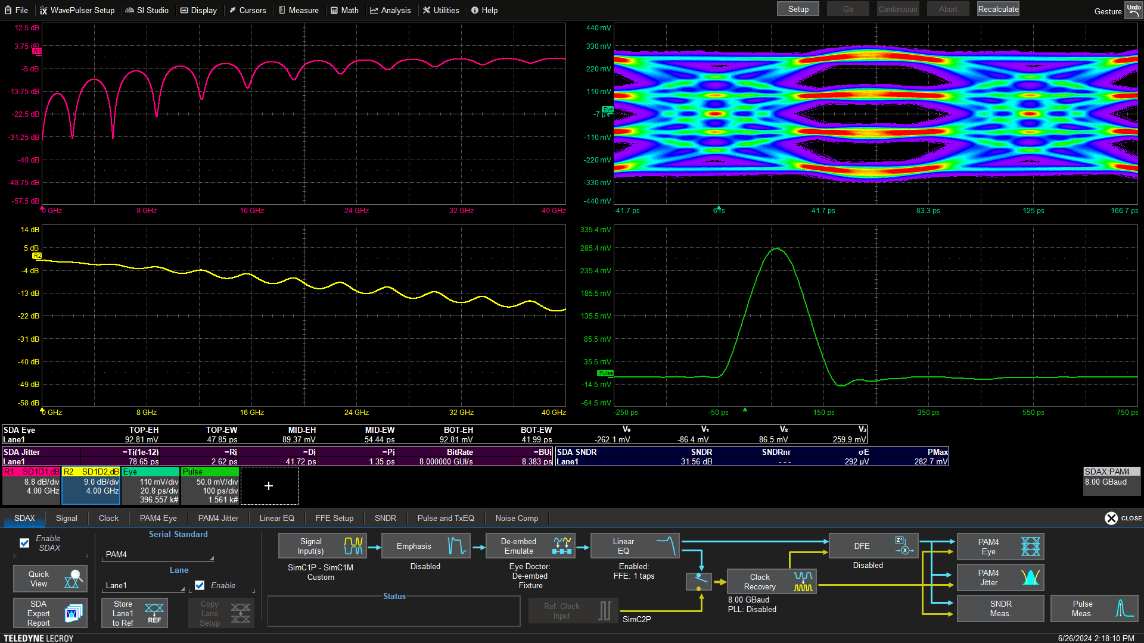Image resolution: width=1144 pixels, height=643 pixels.
Task: Toggle the Lane Enable checkbox
Action: [200, 585]
